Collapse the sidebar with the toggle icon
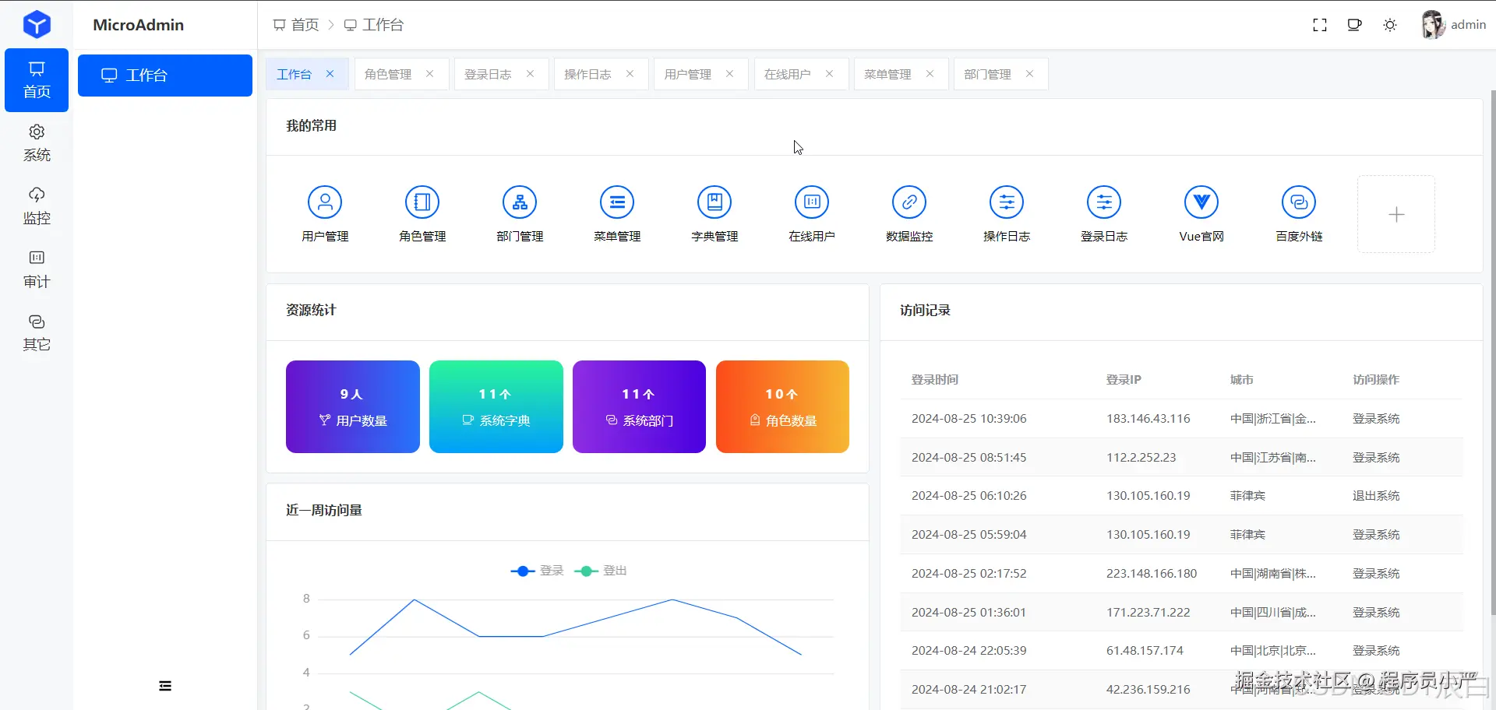The height and width of the screenshot is (710, 1496). (x=164, y=685)
